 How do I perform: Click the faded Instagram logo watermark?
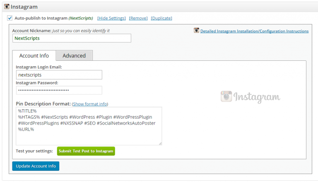coord(250,97)
